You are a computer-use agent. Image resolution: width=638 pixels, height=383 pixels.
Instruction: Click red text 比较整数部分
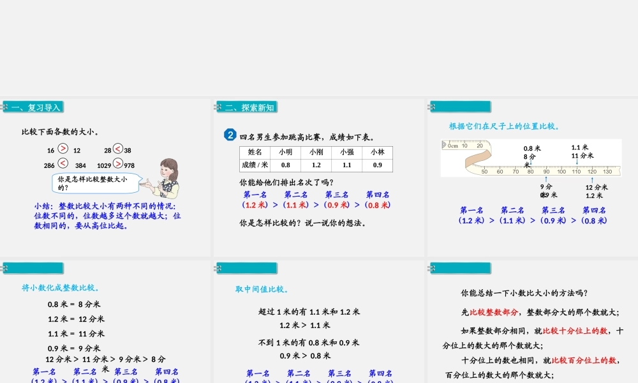(x=493, y=312)
